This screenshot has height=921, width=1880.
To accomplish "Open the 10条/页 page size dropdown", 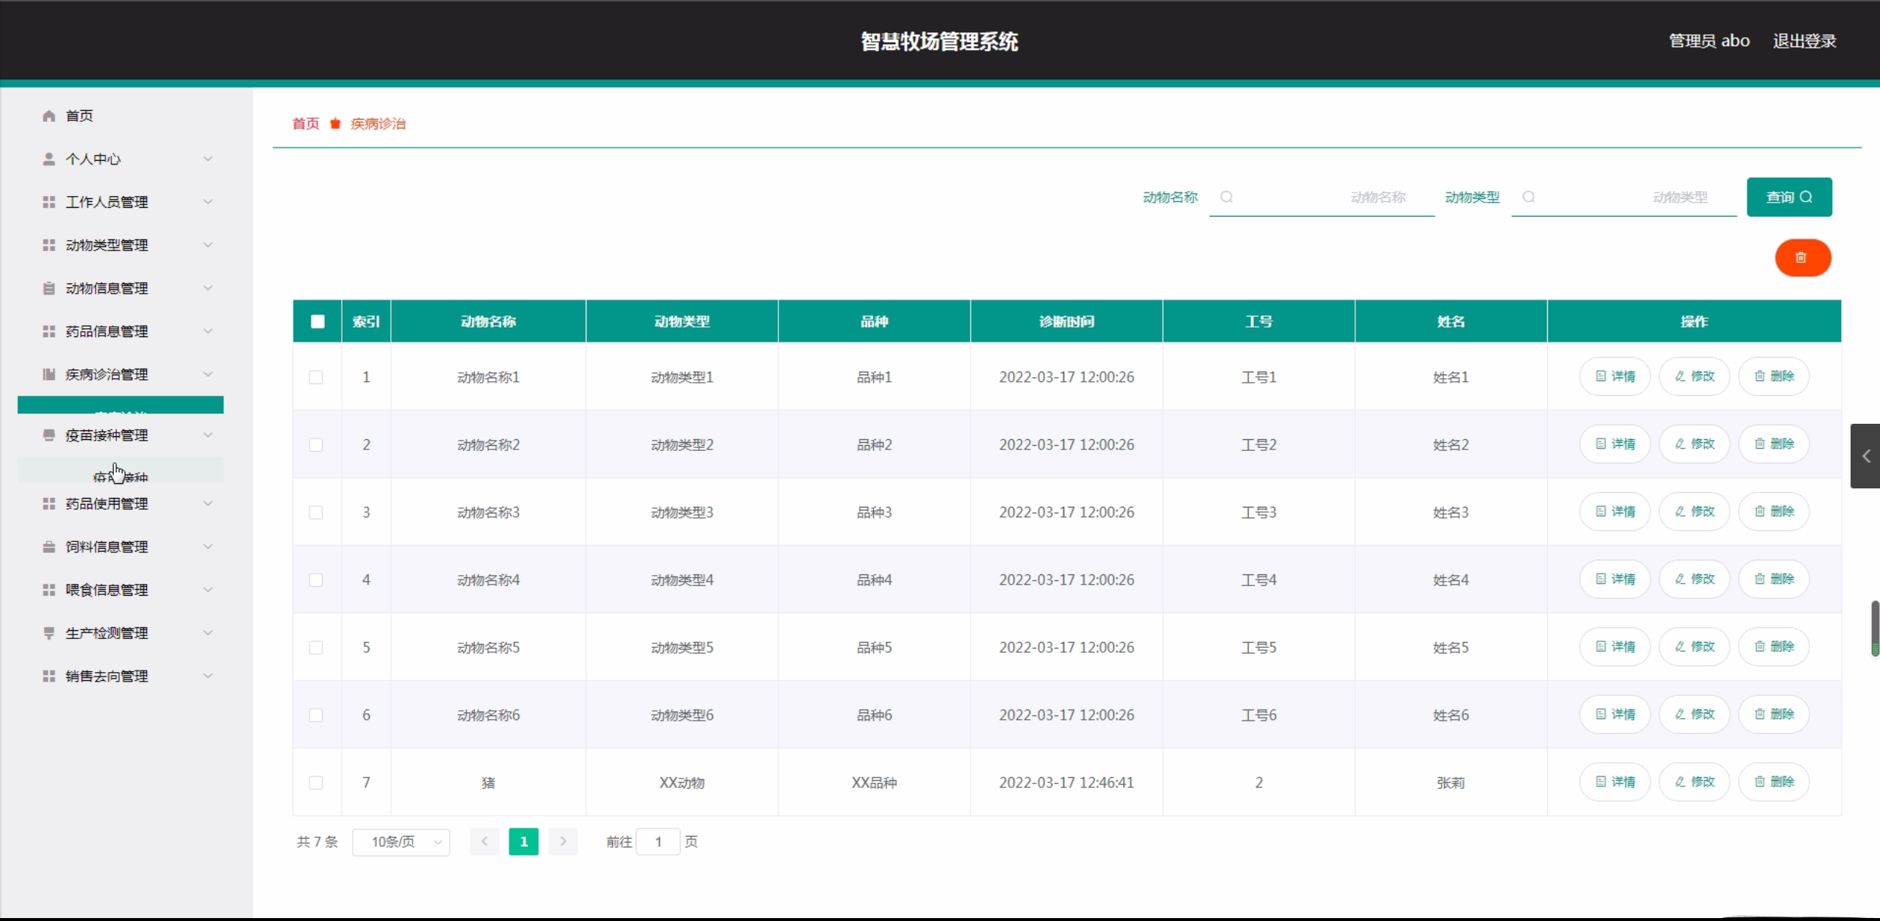I will [401, 842].
